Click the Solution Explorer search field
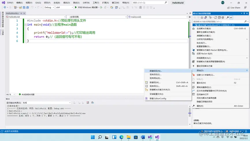 point(221,21)
